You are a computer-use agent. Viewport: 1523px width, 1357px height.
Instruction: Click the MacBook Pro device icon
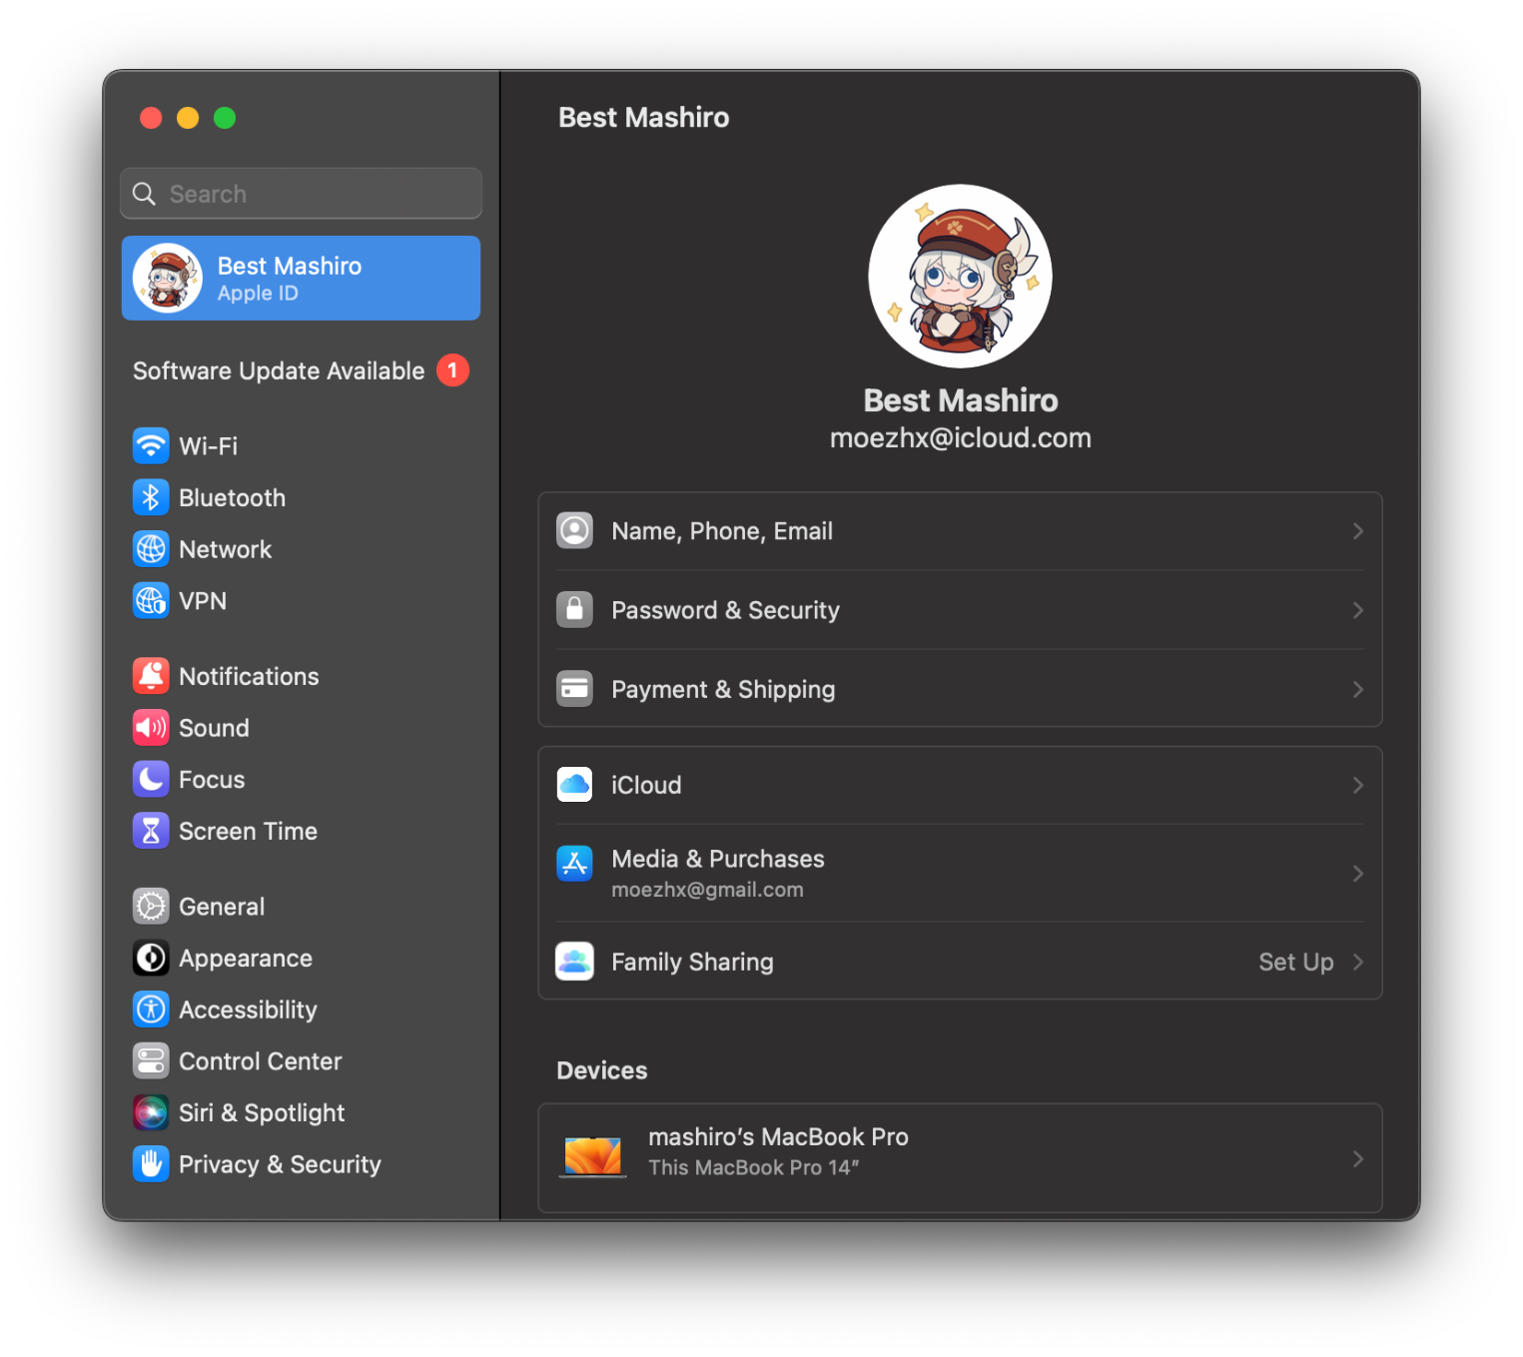tap(593, 1157)
